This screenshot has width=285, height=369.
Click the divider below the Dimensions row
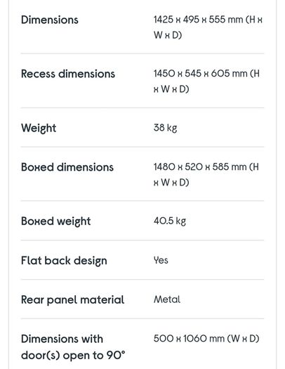[142, 53]
